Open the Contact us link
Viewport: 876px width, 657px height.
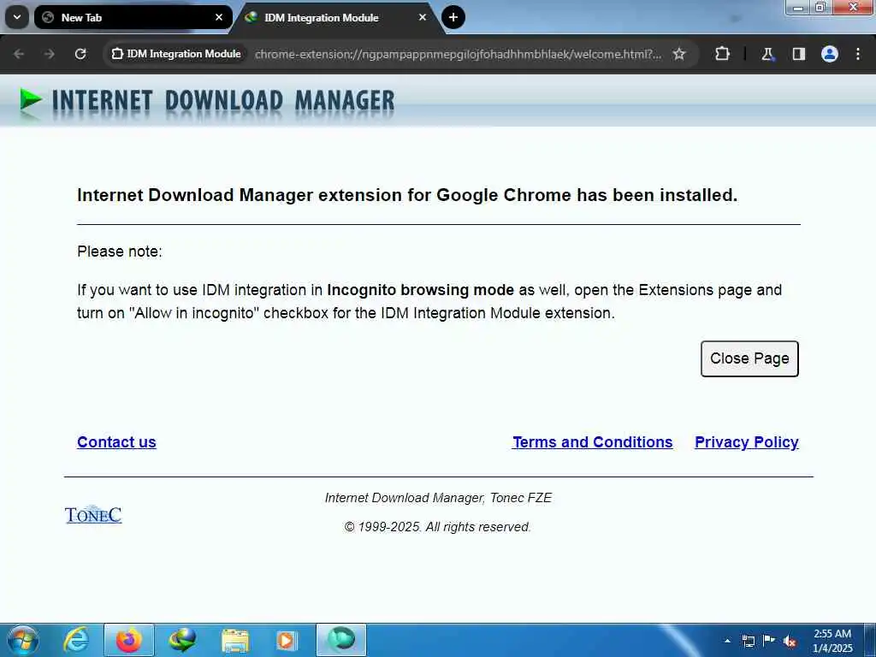coord(116,442)
